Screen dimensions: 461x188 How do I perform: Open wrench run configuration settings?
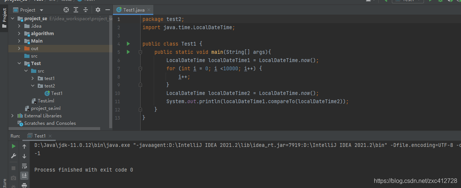(x=13, y=156)
